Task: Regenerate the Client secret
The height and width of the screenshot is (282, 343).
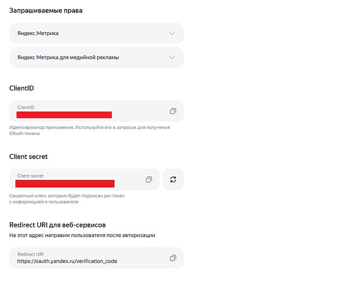Action: click(173, 179)
